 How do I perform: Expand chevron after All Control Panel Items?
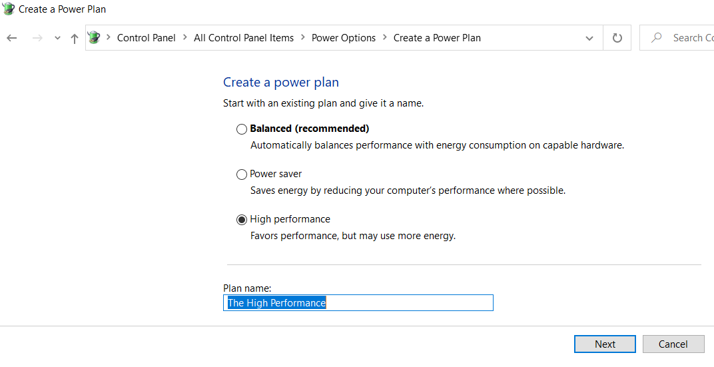(302, 38)
